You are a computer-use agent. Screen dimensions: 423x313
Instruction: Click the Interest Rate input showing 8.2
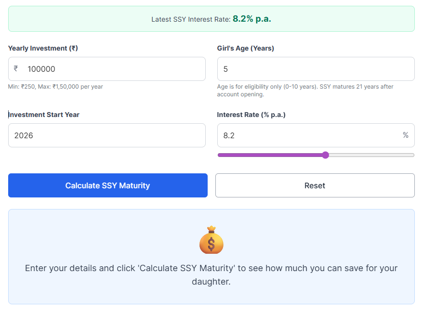[308, 135]
